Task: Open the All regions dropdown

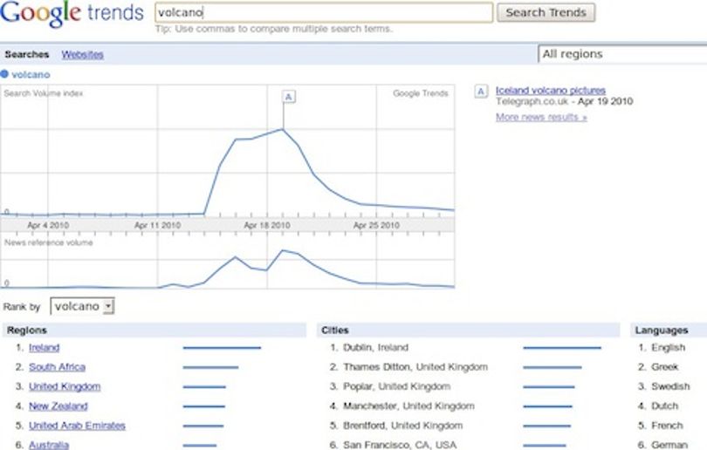Action: coord(622,54)
